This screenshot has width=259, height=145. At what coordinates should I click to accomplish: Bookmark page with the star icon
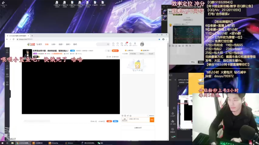pos(159,39)
